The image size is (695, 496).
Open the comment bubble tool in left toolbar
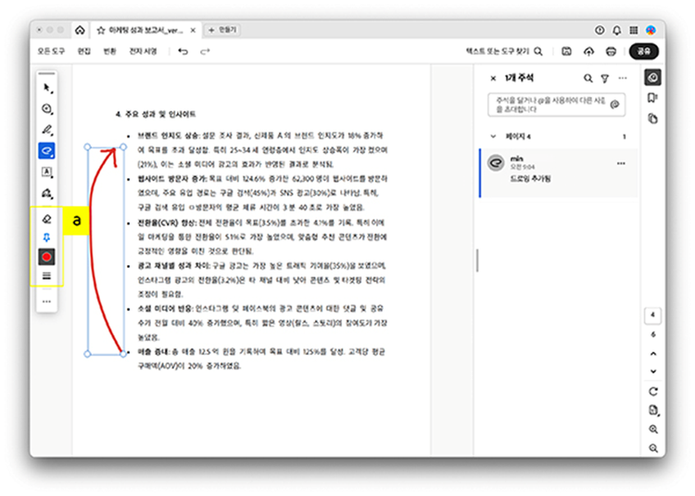(x=47, y=108)
